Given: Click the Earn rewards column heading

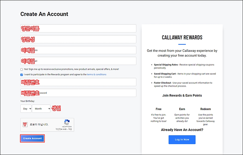Looking at the screenshot, I should coord(182,109).
